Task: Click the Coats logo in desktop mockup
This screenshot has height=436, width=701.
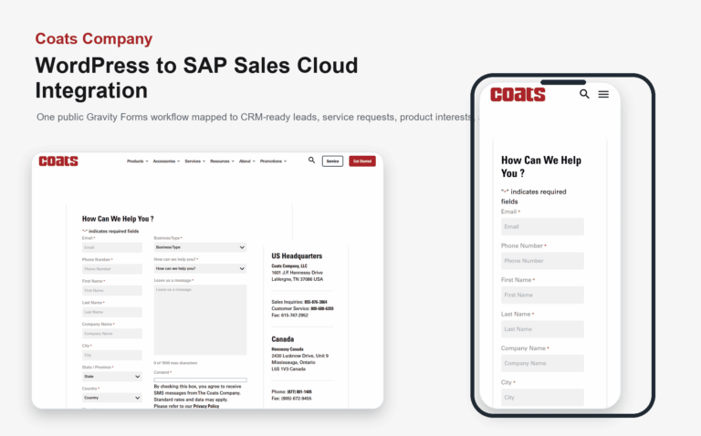Action: tap(58, 161)
